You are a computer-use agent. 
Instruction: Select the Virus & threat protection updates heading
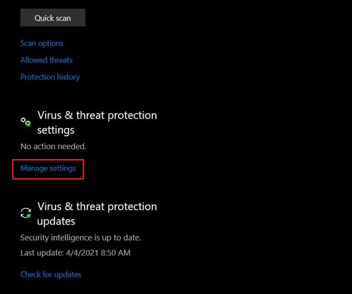[x=97, y=207]
